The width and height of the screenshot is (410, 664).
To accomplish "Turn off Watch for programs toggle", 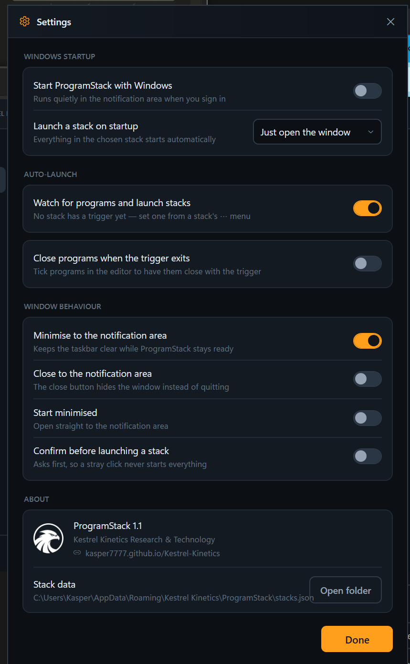I will tap(367, 208).
